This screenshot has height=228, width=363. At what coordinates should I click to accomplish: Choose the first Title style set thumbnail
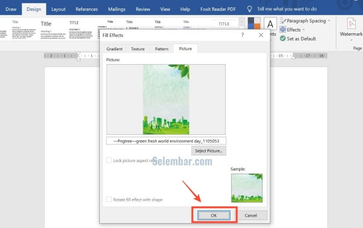[x=24, y=30]
